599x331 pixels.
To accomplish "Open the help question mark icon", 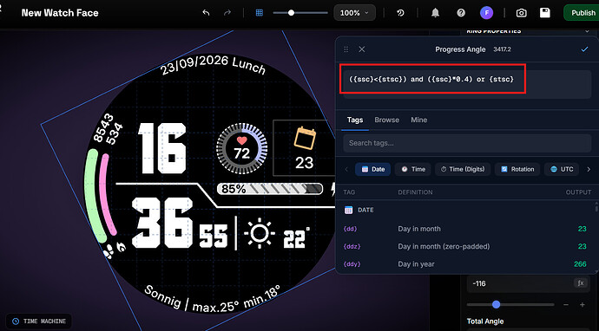I will [x=461, y=13].
